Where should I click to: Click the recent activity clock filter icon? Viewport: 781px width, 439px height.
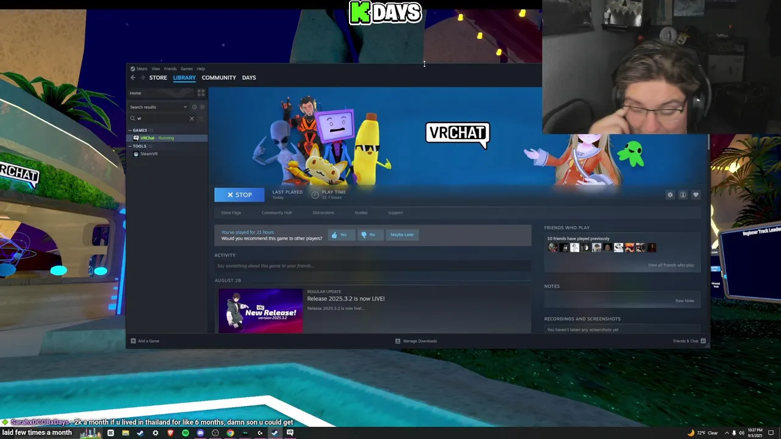(x=194, y=107)
